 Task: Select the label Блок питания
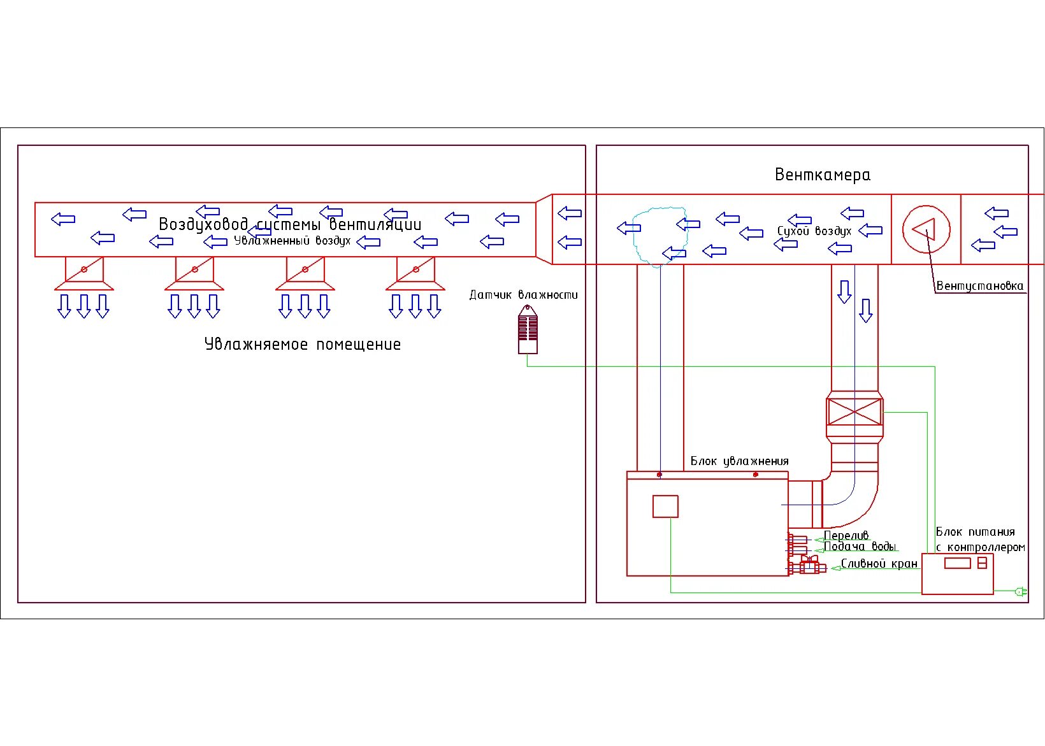976,532
